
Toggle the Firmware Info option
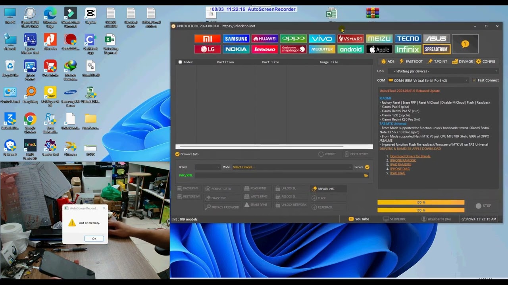[x=177, y=154]
